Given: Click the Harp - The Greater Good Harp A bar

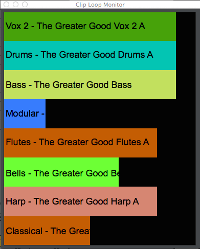Looking at the screenshot, I should tap(80, 201).
